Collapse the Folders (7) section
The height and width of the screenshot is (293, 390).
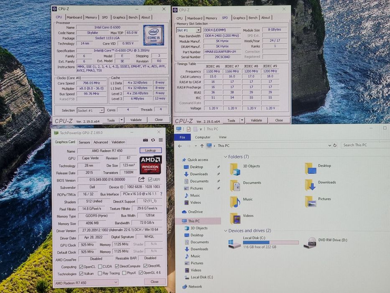(226, 157)
